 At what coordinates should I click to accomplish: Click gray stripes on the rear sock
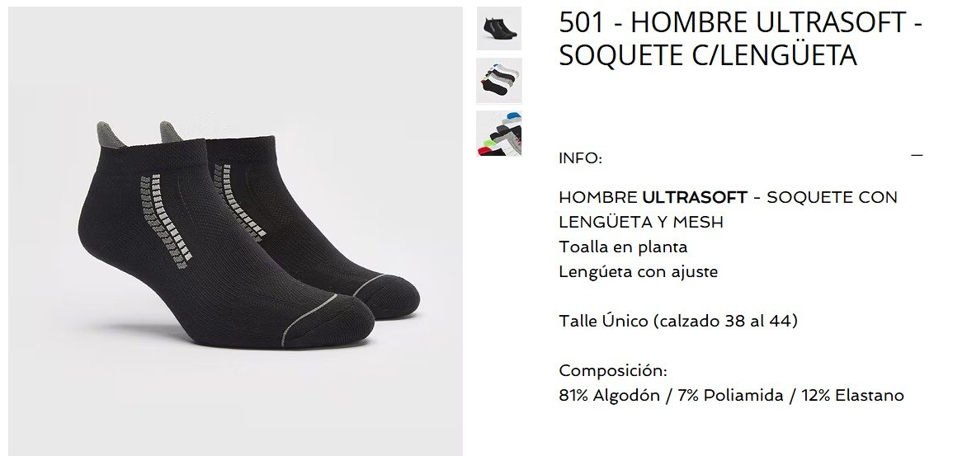241,200
